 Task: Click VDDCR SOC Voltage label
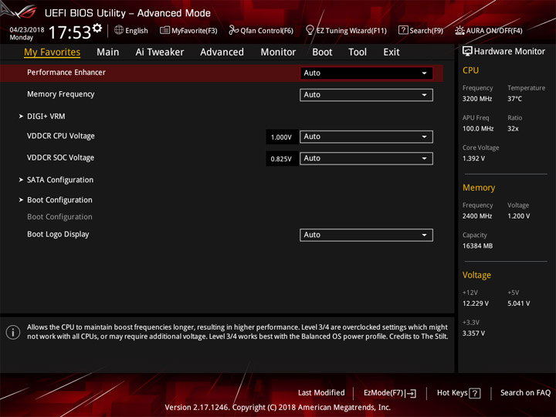click(x=61, y=158)
